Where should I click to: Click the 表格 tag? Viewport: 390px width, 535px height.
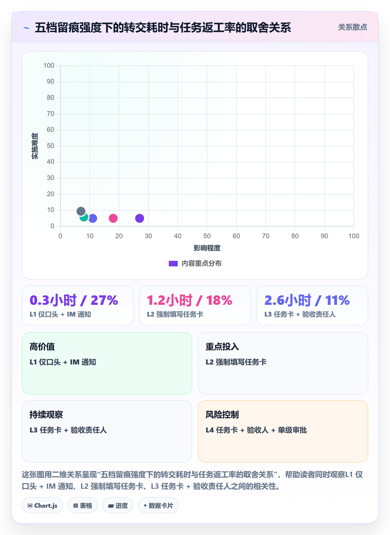click(82, 505)
